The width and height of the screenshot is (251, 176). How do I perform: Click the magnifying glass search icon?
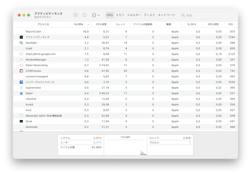coord(183,15)
